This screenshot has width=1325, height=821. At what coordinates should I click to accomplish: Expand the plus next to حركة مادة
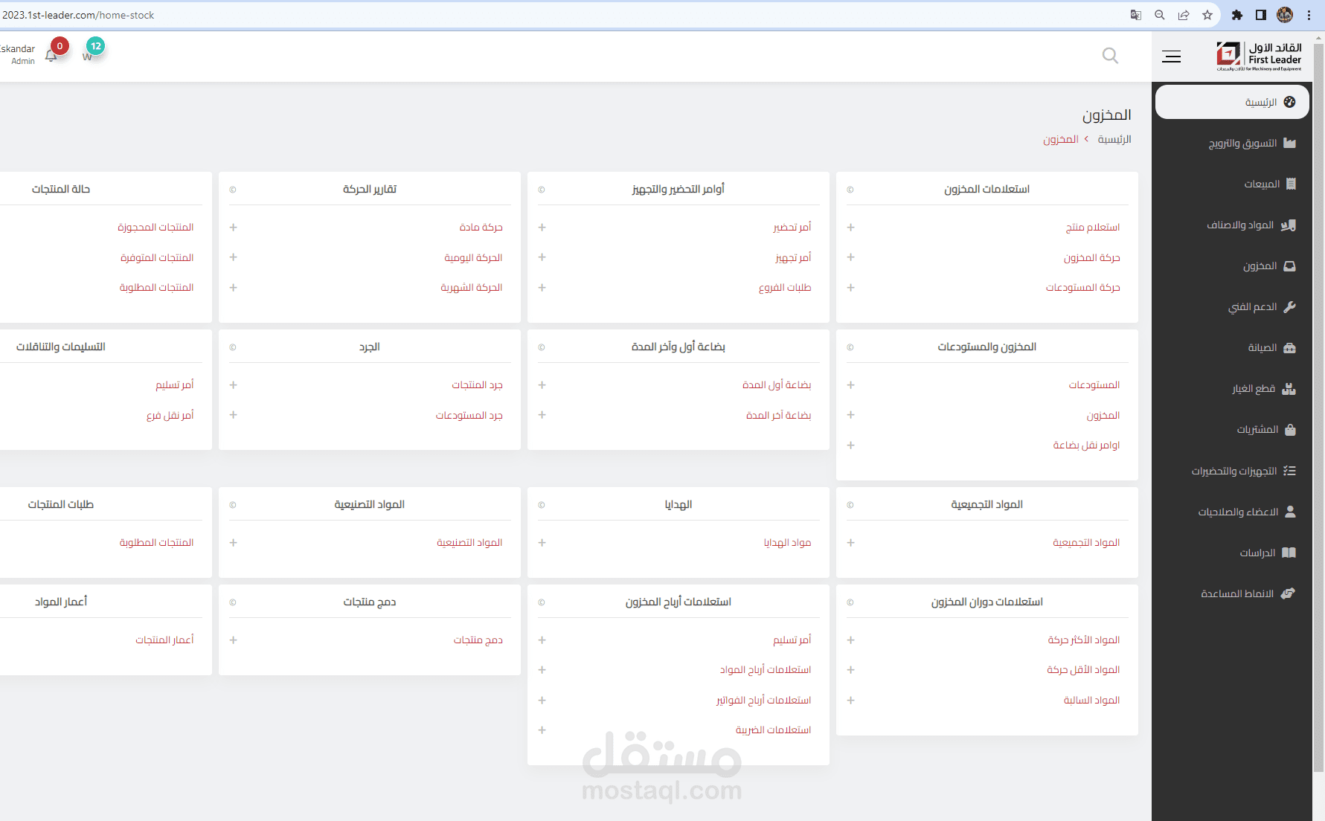click(x=233, y=228)
